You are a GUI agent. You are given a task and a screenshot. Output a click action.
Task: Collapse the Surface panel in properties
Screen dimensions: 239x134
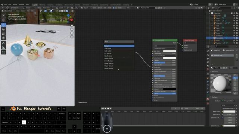click(x=211, y=97)
